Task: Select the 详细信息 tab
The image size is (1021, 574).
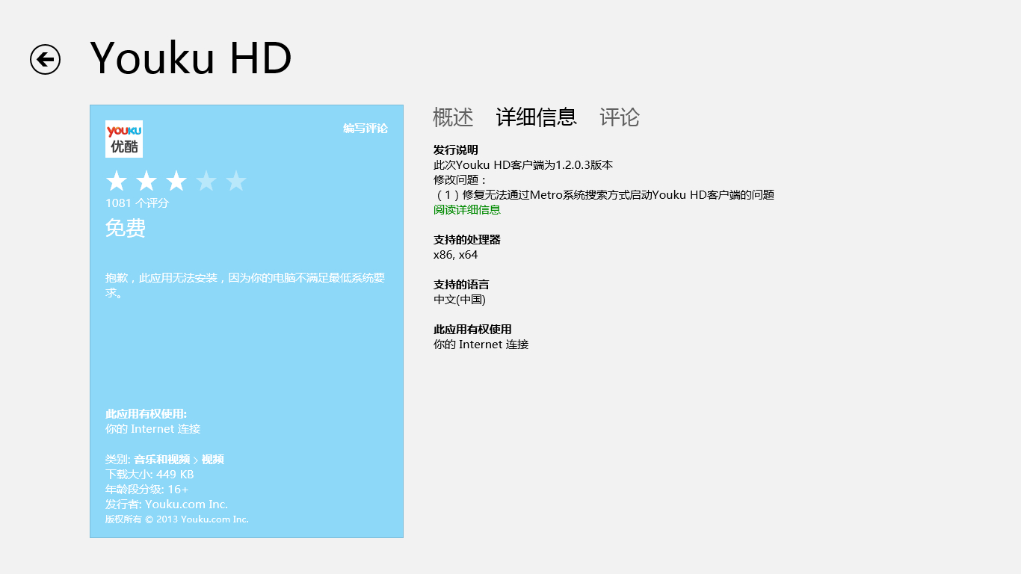Action: (537, 117)
